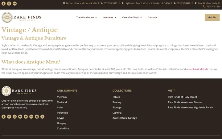
Task: Click the Rare Finds Warehouse logo in the footer
Action: 19,91
